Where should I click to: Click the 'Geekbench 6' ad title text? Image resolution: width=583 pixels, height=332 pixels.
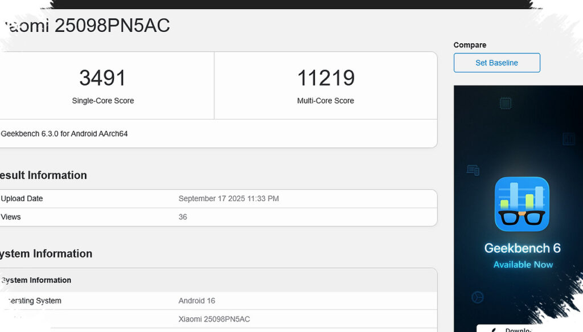pyautogui.click(x=522, y=248)
